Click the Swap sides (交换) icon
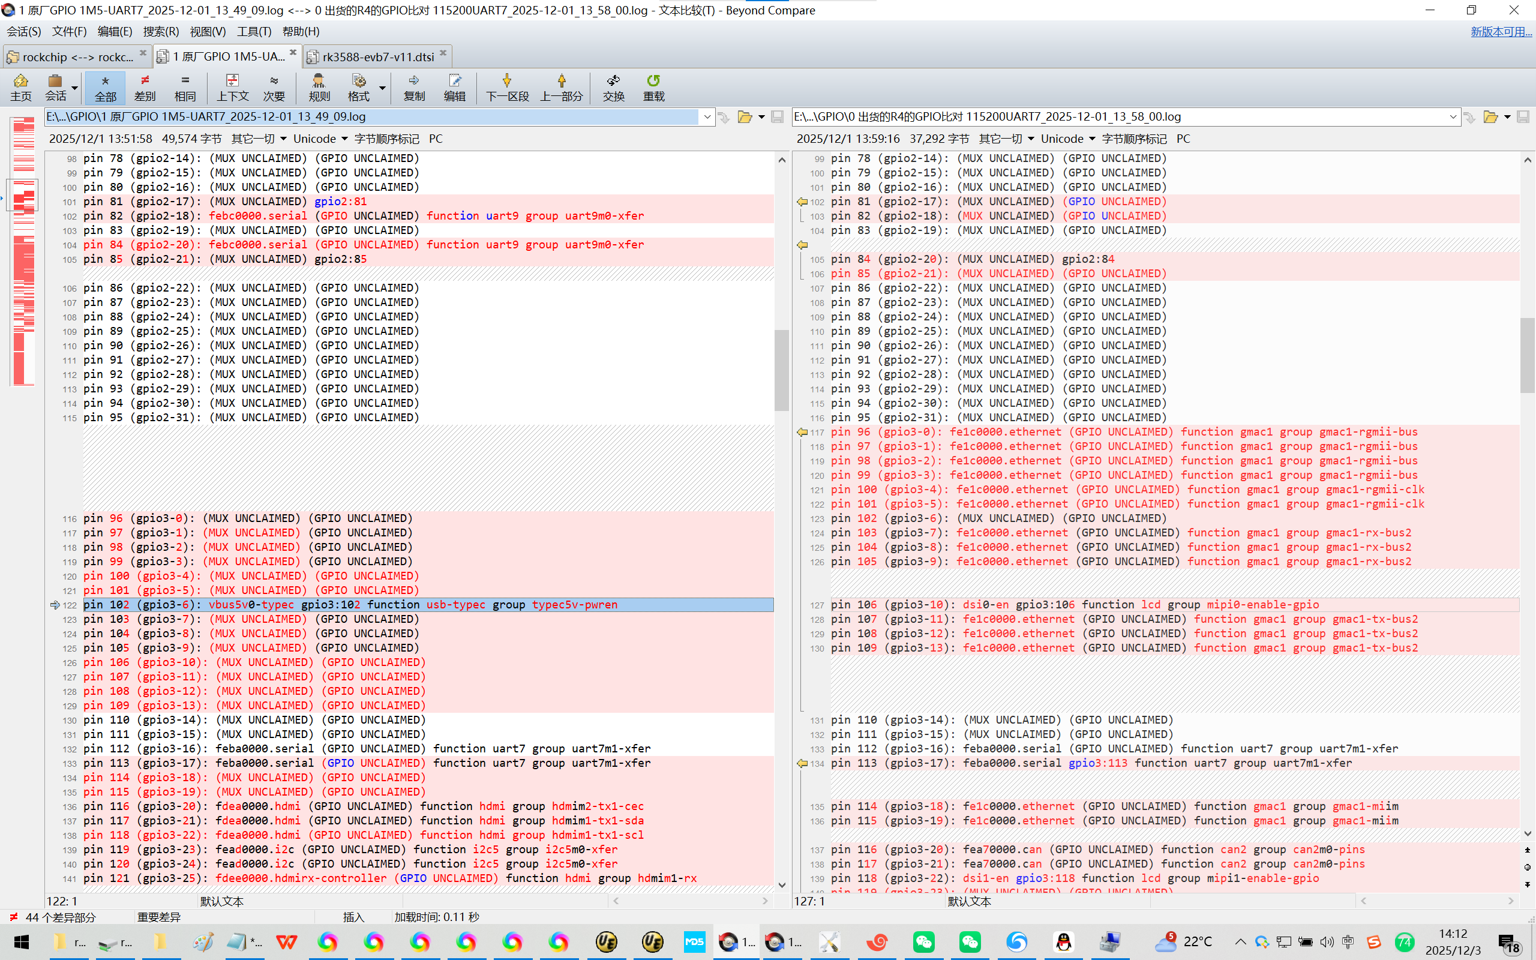The height and width of the screenshot is (960, 1536). point(613,87)
